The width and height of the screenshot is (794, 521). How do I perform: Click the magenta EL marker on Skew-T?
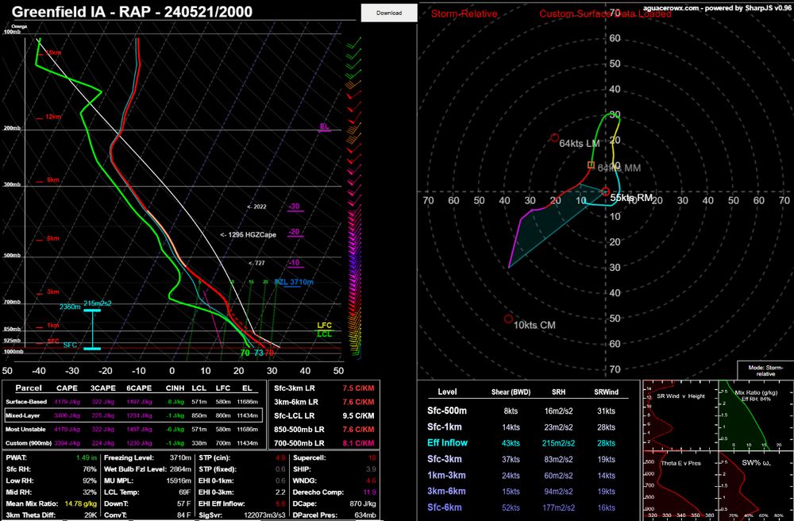(x=324, y=128)
